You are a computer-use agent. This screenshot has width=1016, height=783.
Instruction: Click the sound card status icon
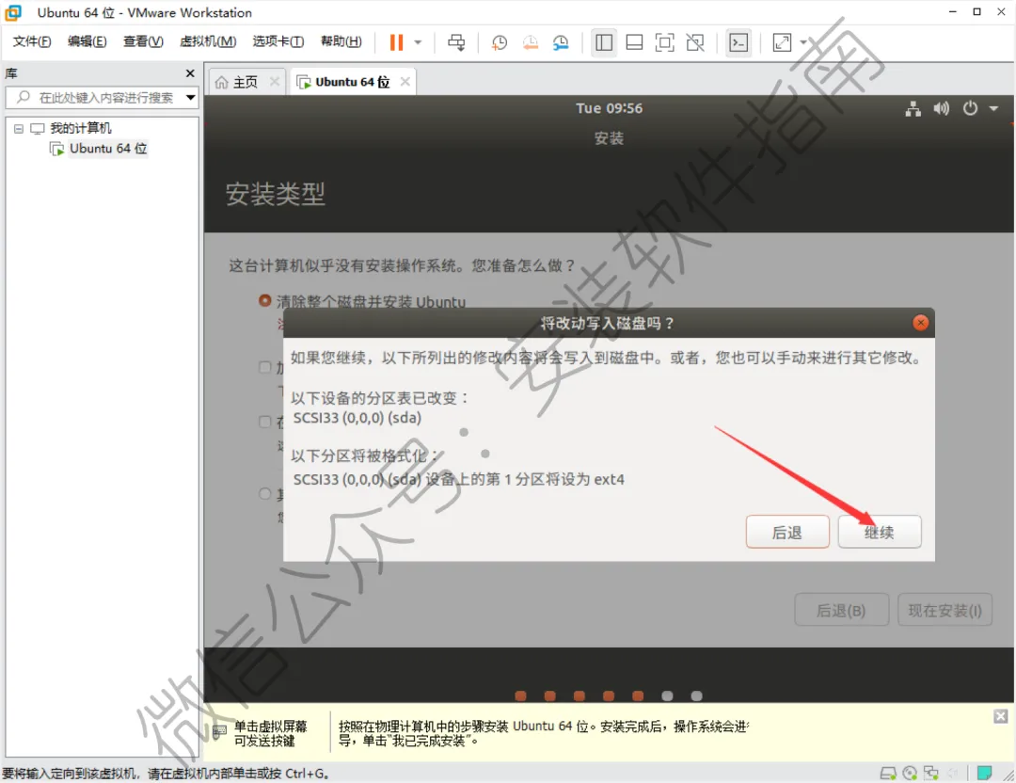point(952,774)
